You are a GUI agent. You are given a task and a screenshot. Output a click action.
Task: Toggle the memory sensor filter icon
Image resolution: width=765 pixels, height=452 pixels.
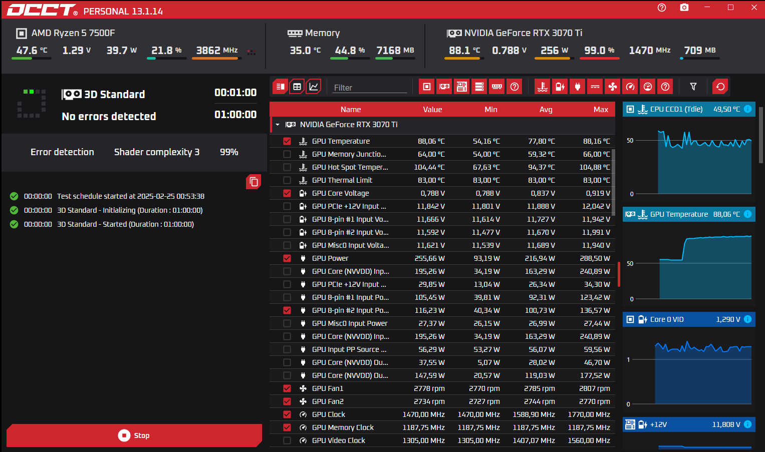pos(497,87)
